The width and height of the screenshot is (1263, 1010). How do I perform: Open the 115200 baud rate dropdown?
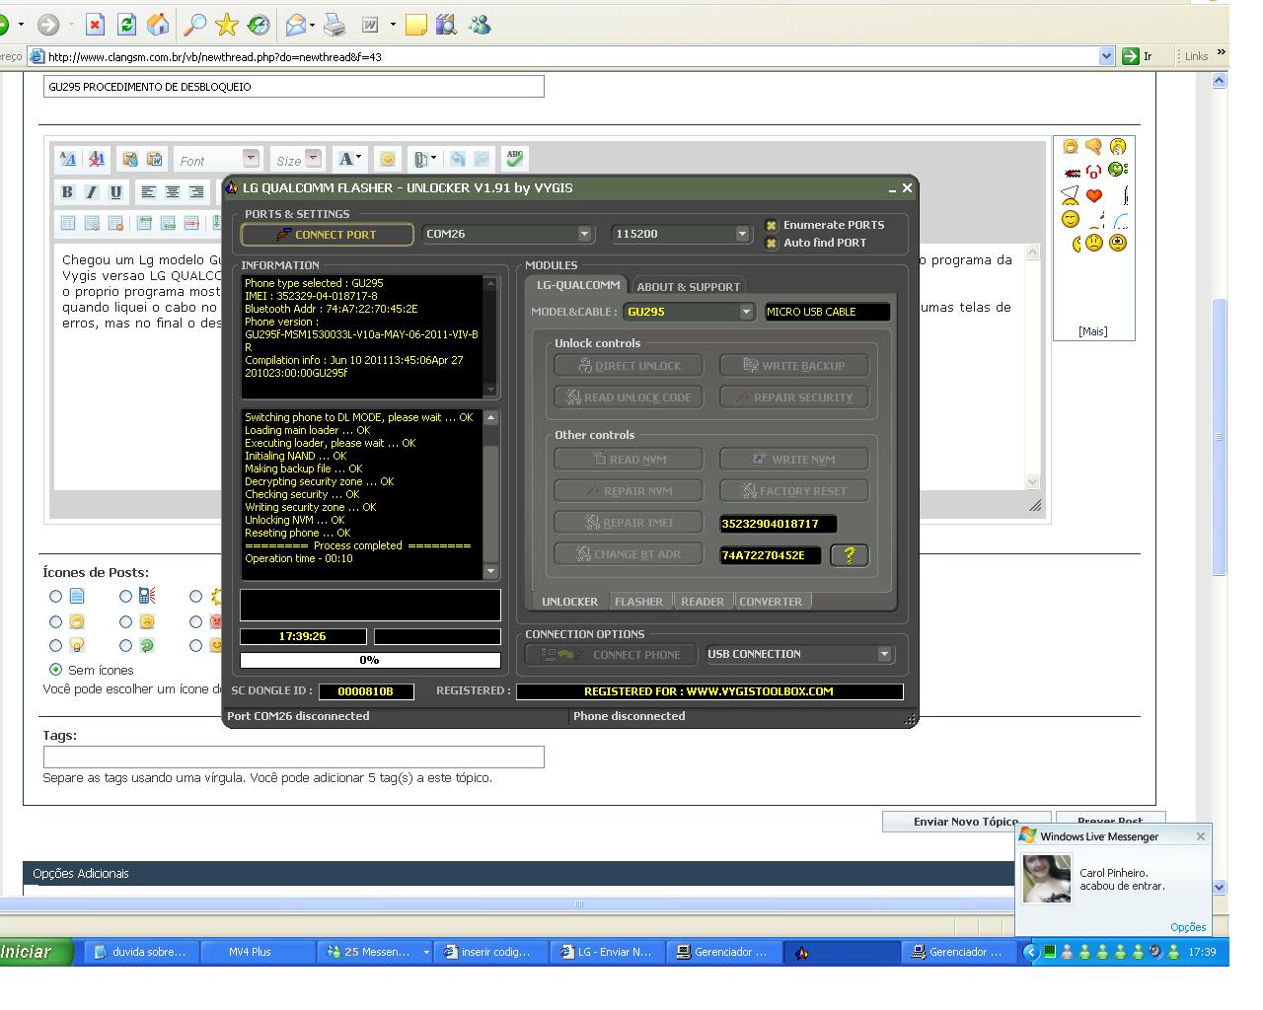pos(742,234)
